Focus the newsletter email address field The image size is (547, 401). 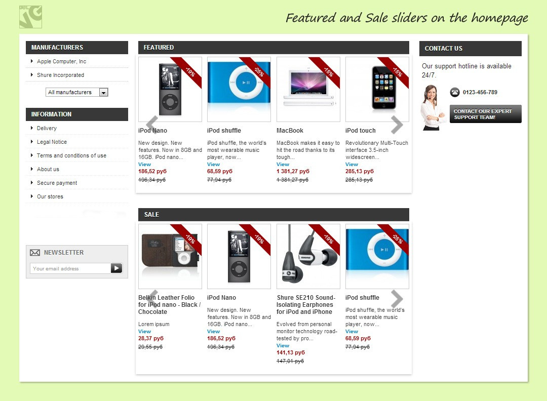[70, 268]
